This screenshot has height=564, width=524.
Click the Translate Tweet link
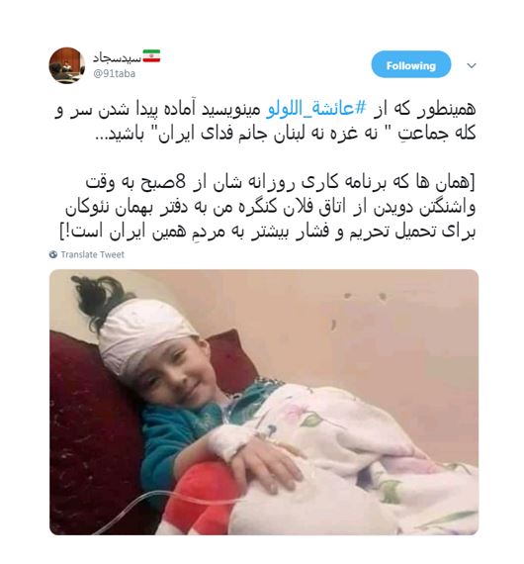92,254
